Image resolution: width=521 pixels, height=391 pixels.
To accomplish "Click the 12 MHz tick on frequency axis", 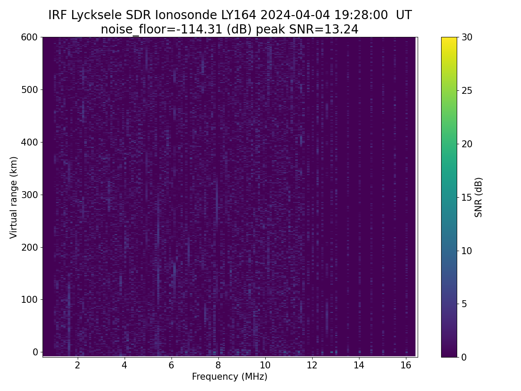I will pyautogui.click(x=312, y=365).
